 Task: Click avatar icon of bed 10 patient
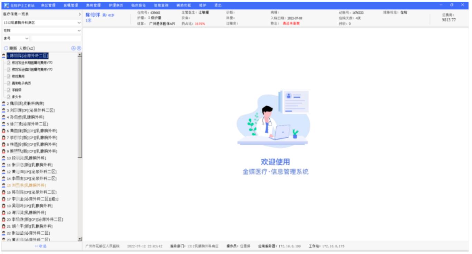click(3, 158)
